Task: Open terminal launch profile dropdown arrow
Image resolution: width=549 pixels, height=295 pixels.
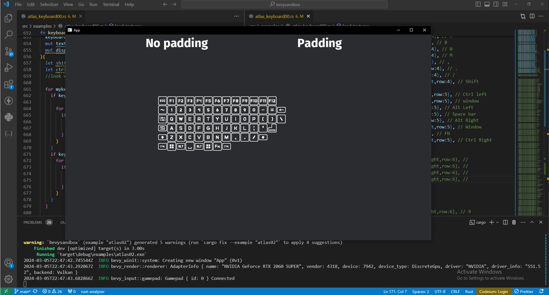Action: click(x=497, y=222)
